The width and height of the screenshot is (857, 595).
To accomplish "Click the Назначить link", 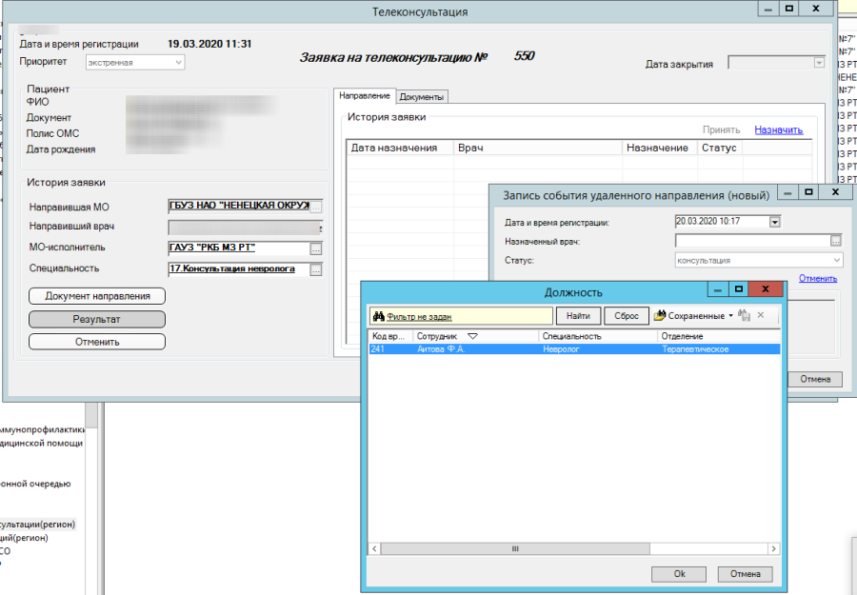I will coord(778,130).
